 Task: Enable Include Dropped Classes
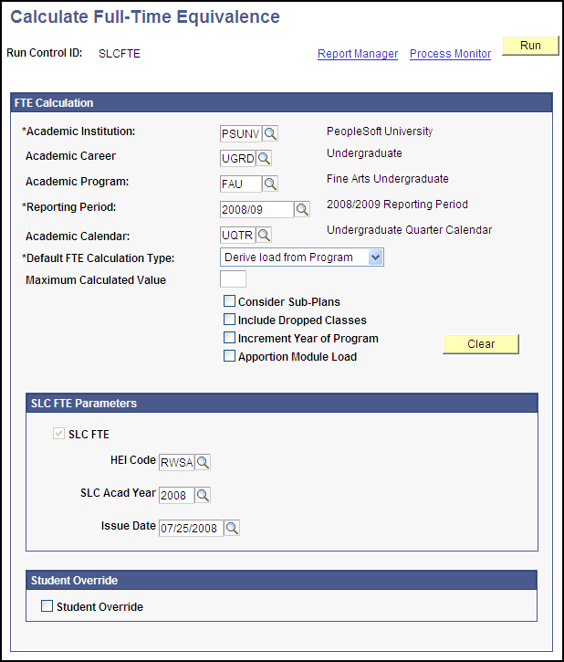(x=229, y=320)
